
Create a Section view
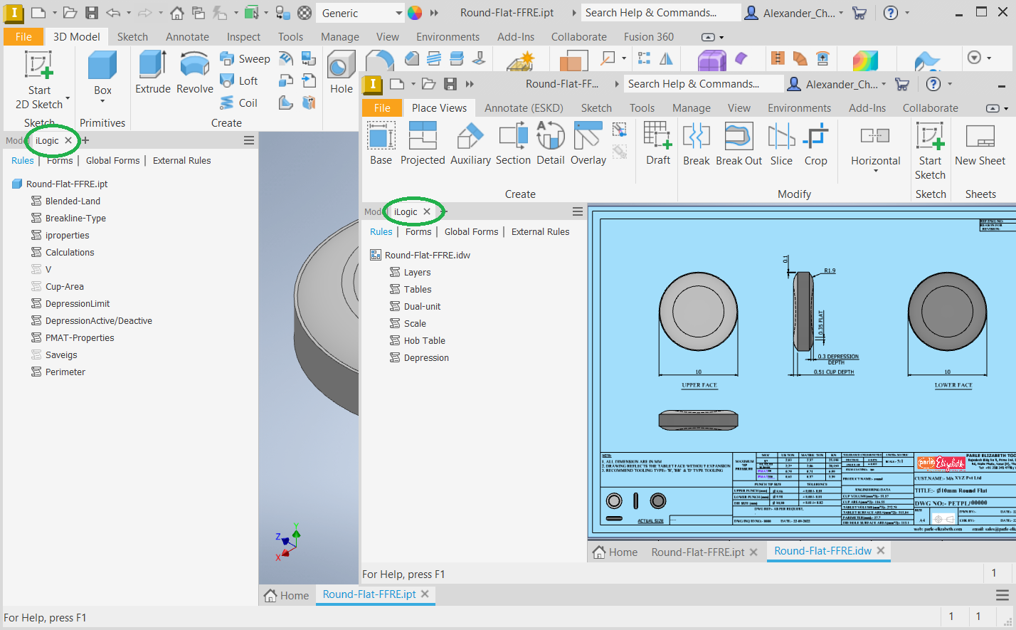[x=513, y=142]
